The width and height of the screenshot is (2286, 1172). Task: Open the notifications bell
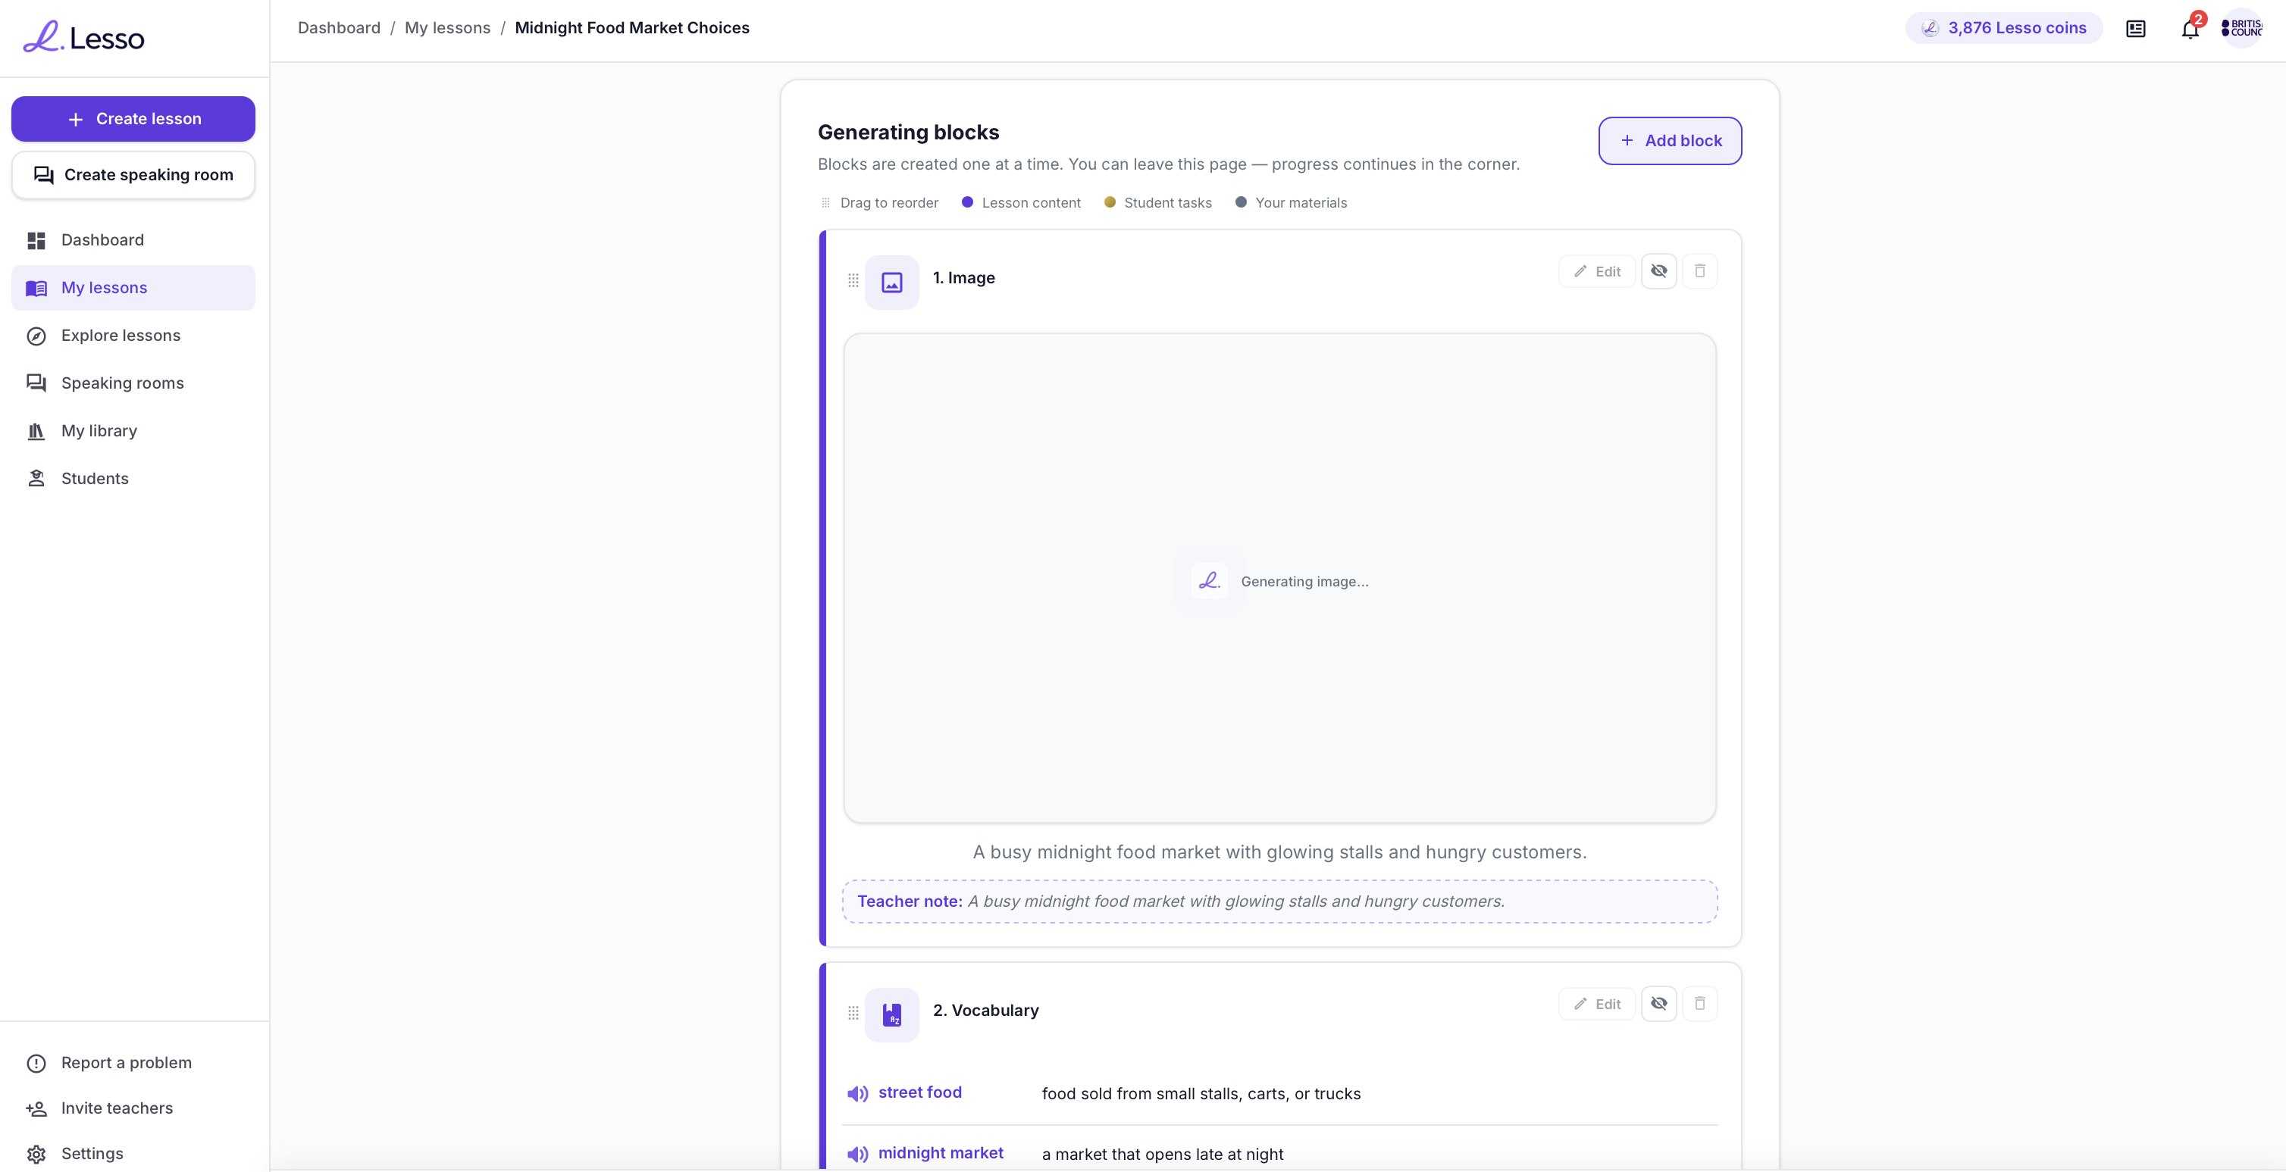[2190, 28]
